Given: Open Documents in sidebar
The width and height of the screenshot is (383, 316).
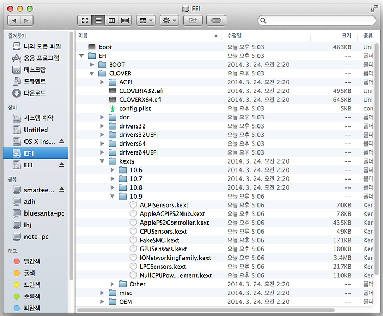Looking at the screenshot, I should 29,81.
